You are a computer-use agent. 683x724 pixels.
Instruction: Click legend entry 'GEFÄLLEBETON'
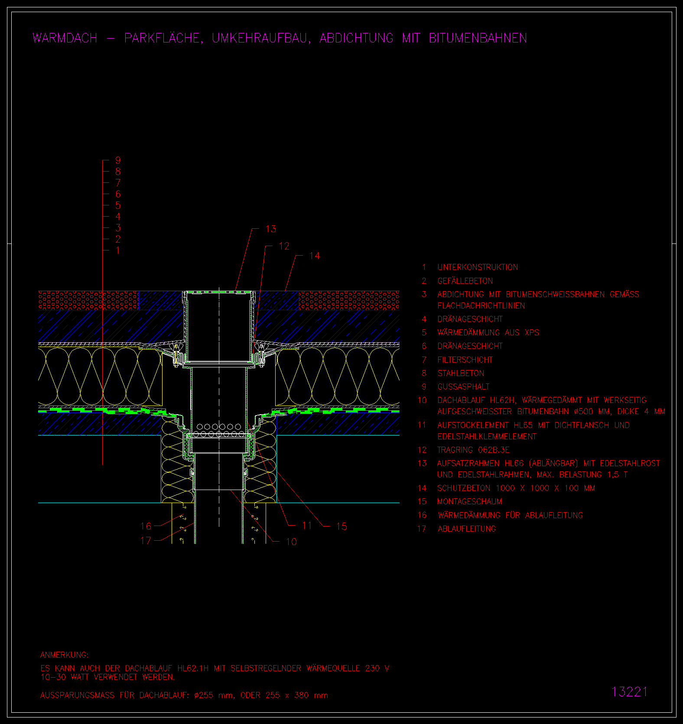point(465,281)
